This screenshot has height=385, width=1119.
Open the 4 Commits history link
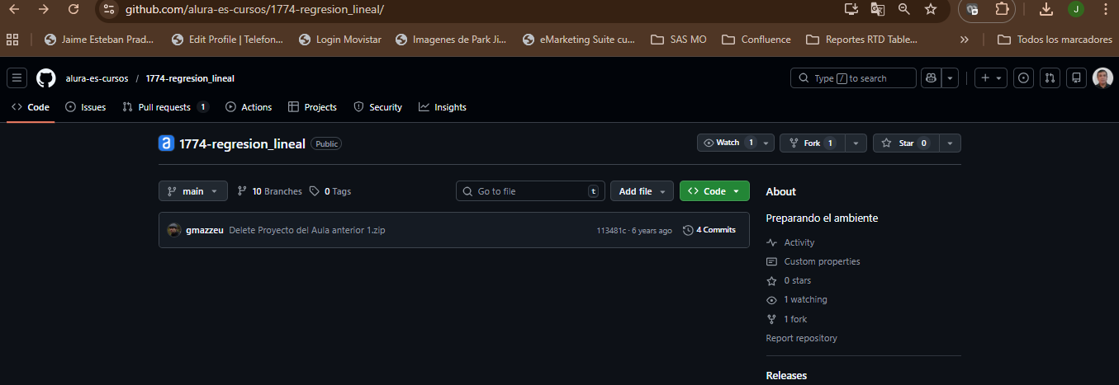[709, 230]
